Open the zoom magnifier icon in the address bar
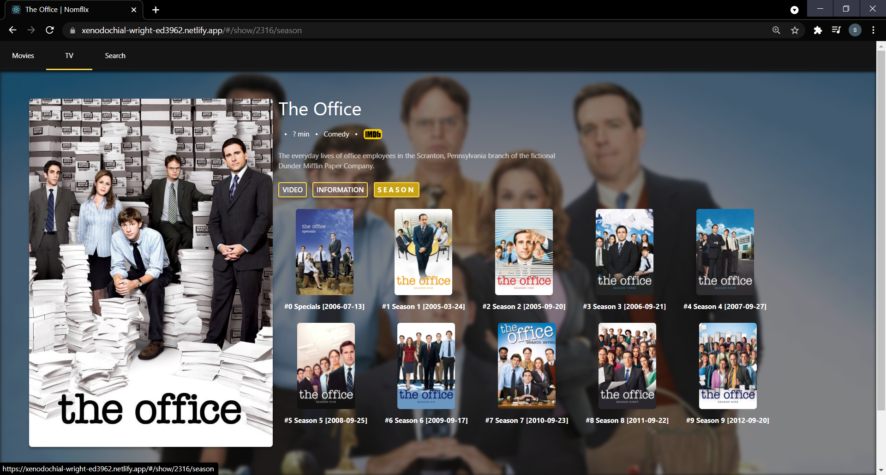 coord(776,30)
